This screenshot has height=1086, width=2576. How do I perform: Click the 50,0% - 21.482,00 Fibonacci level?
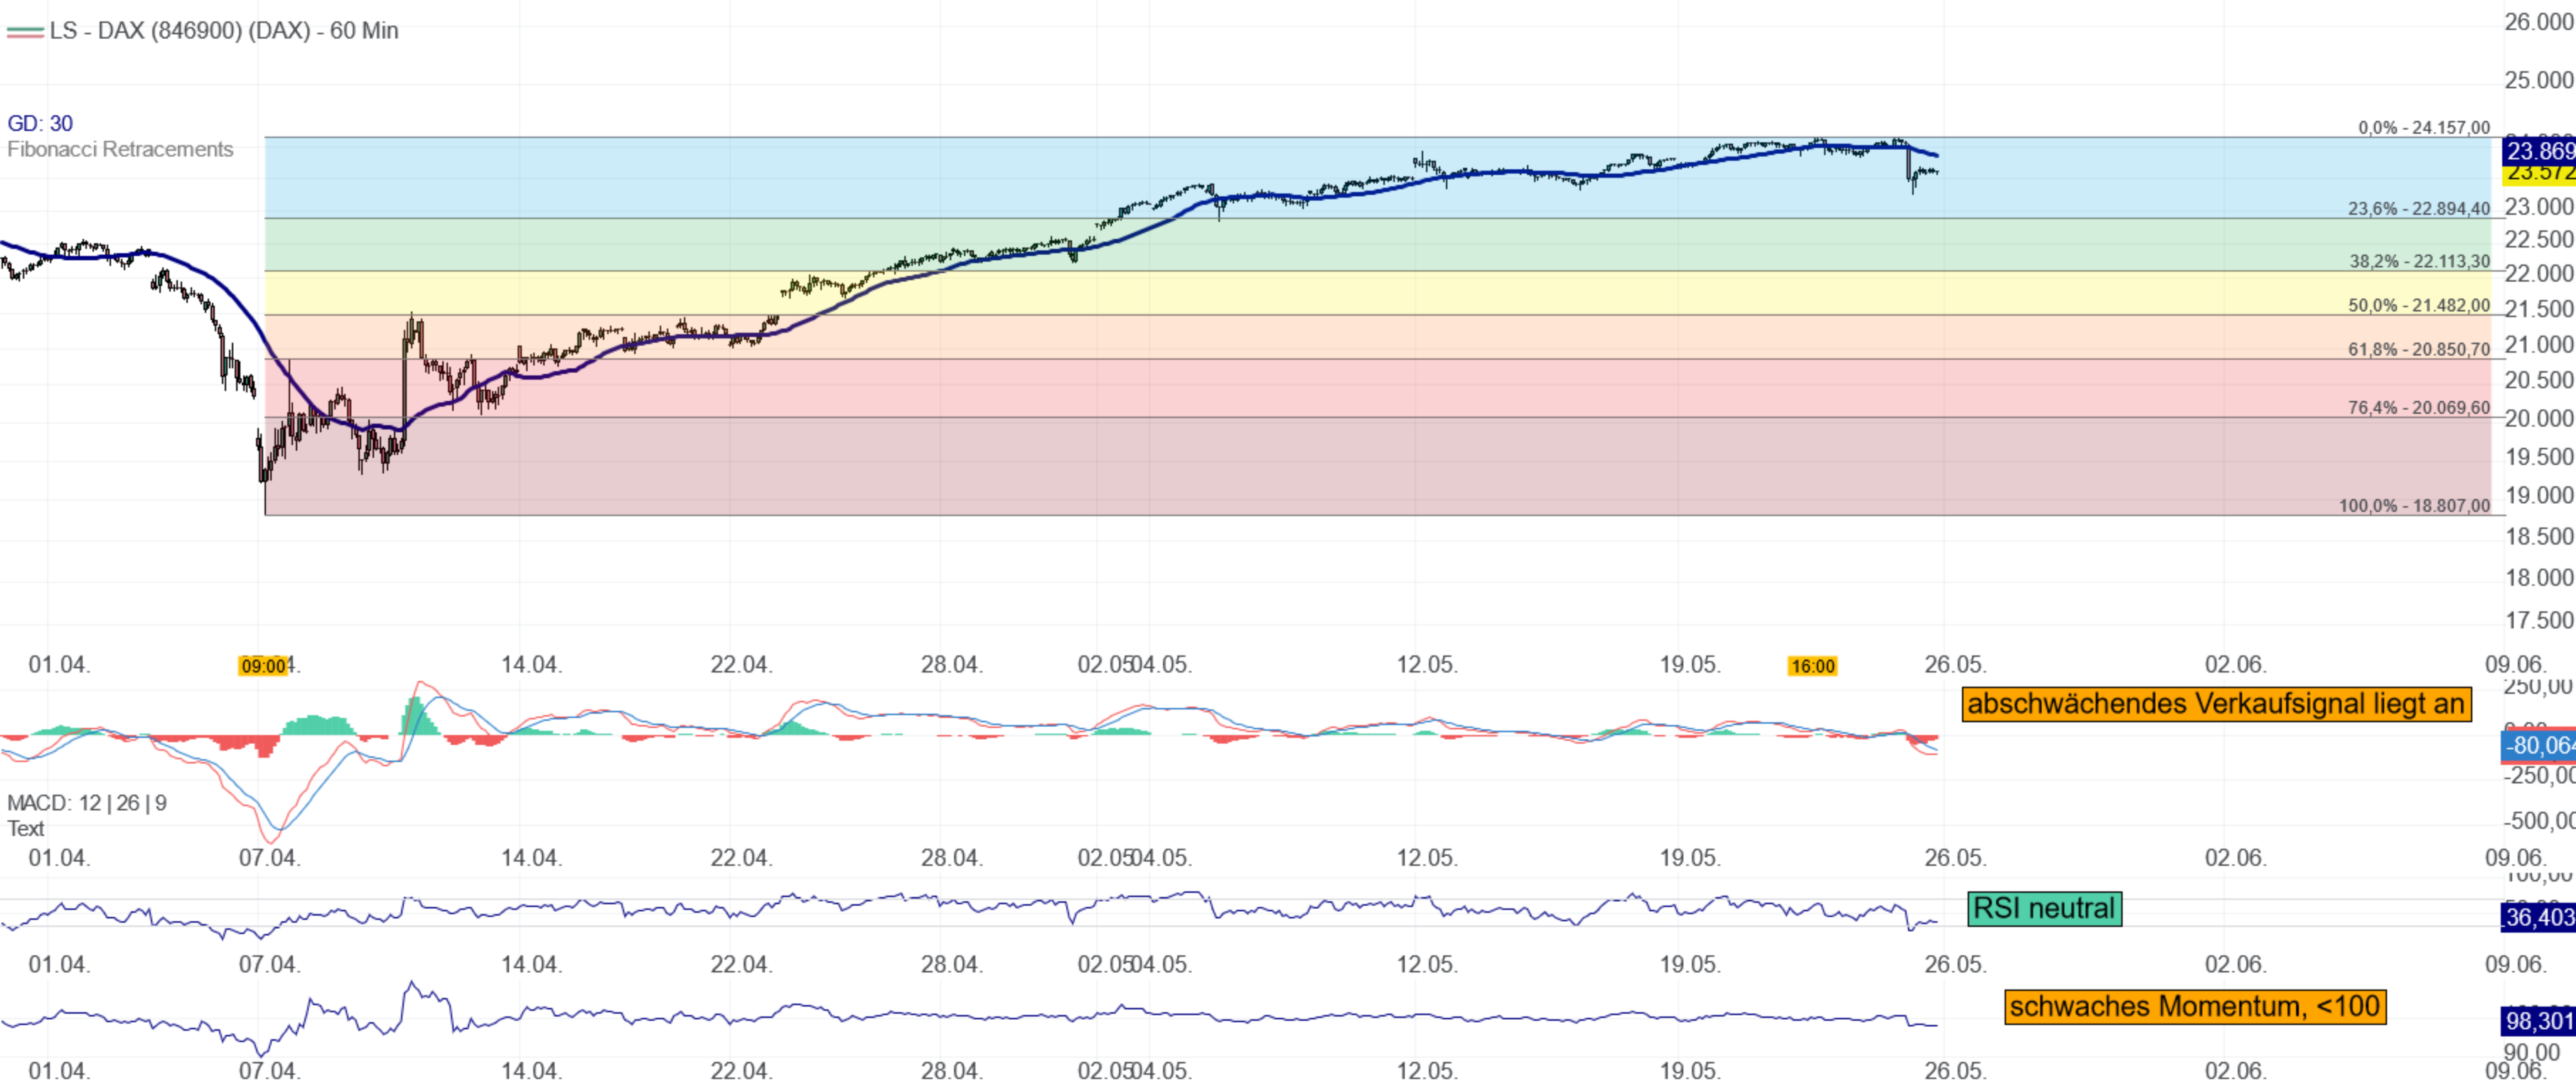pos(2419,305)
